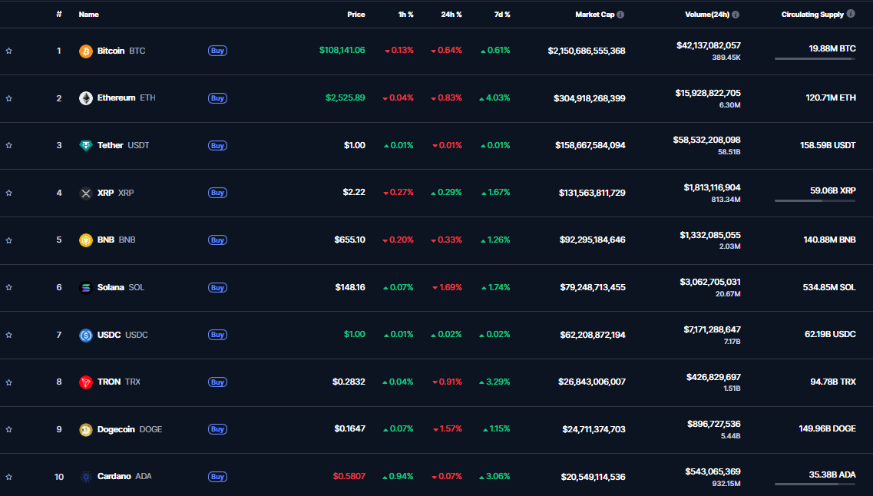Sort by the 1h % column header
The width and height of the screenshot is (873, 496).
pyautogui.click(x=406, y=15)
